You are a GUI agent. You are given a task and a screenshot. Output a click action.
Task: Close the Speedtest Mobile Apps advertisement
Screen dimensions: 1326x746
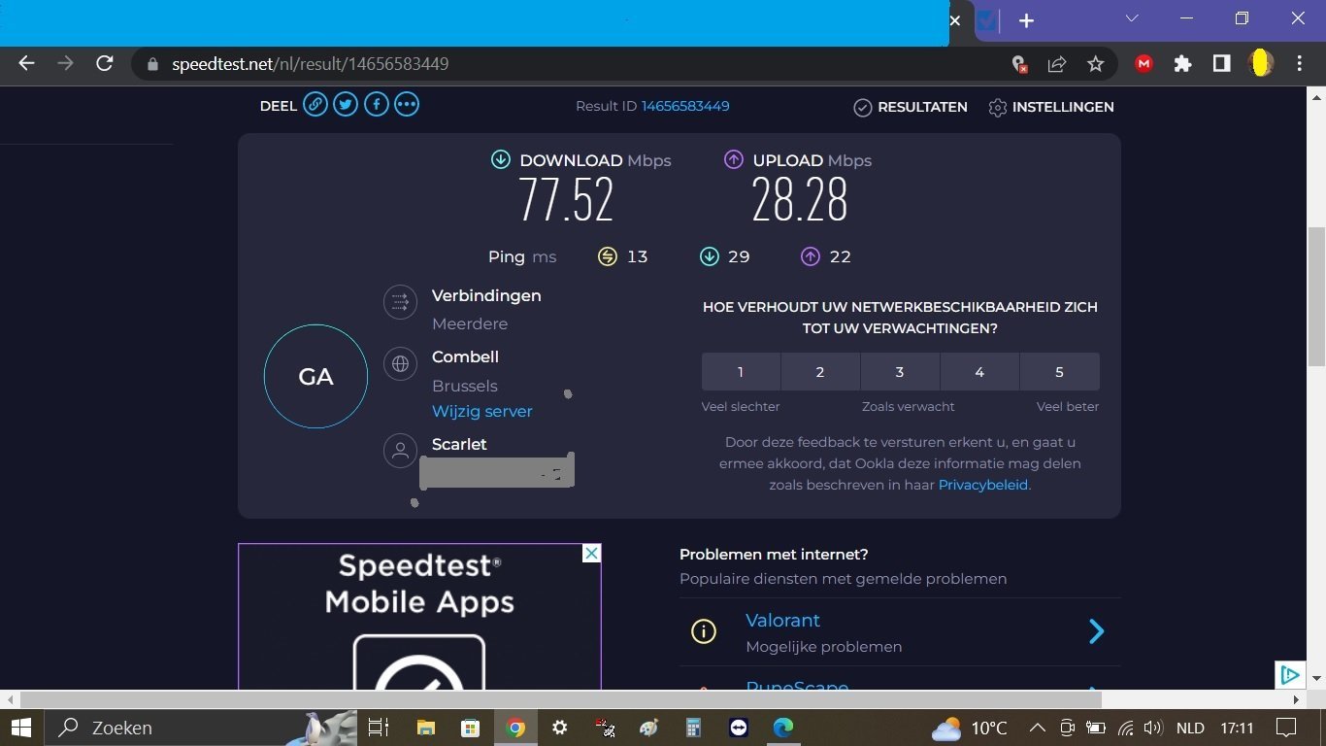point(591,553)
